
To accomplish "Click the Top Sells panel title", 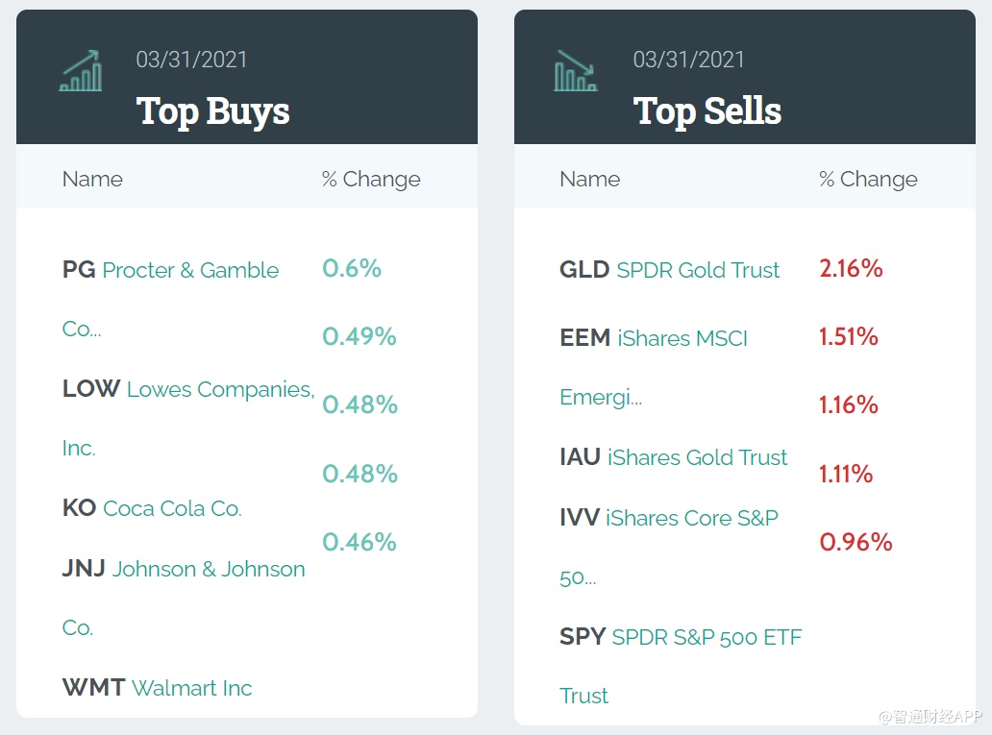I will (707, 110).
